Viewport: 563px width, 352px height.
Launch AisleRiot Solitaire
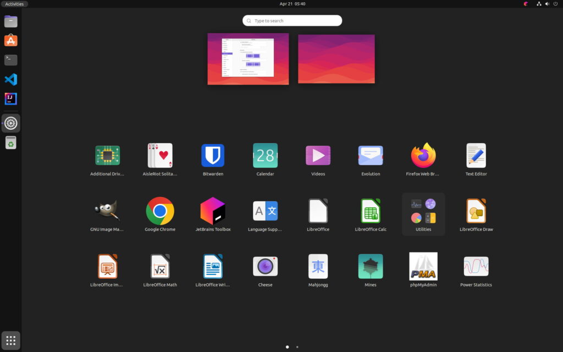[x=160, y=156]
